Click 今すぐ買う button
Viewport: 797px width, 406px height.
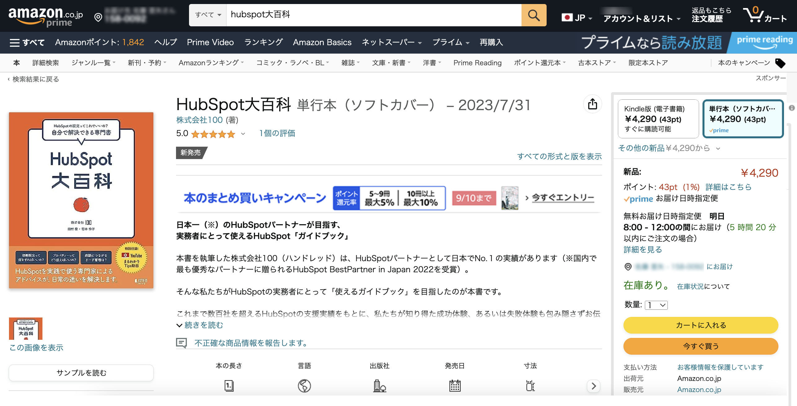pos(701,346)
